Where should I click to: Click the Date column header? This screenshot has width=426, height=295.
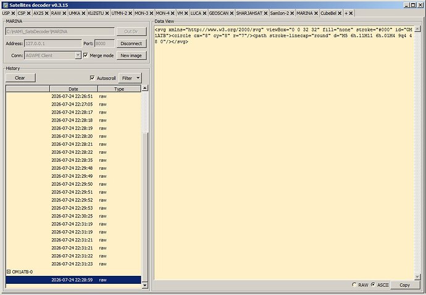point(73,89)
